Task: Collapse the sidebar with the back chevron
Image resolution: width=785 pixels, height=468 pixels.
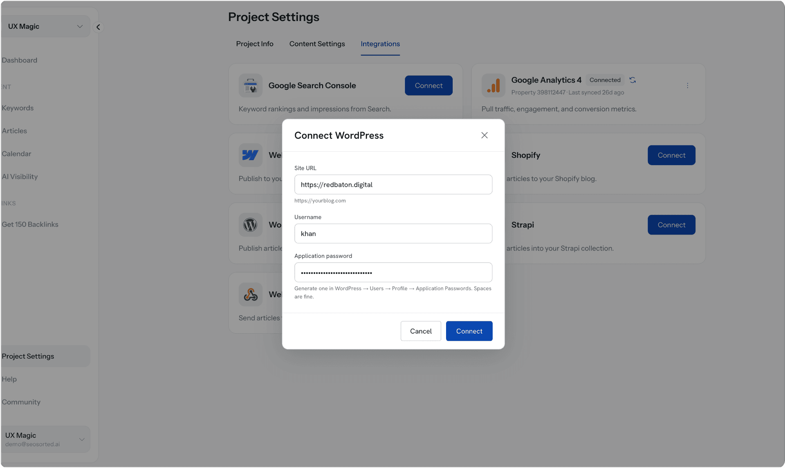Action: (x=98, y=27)
